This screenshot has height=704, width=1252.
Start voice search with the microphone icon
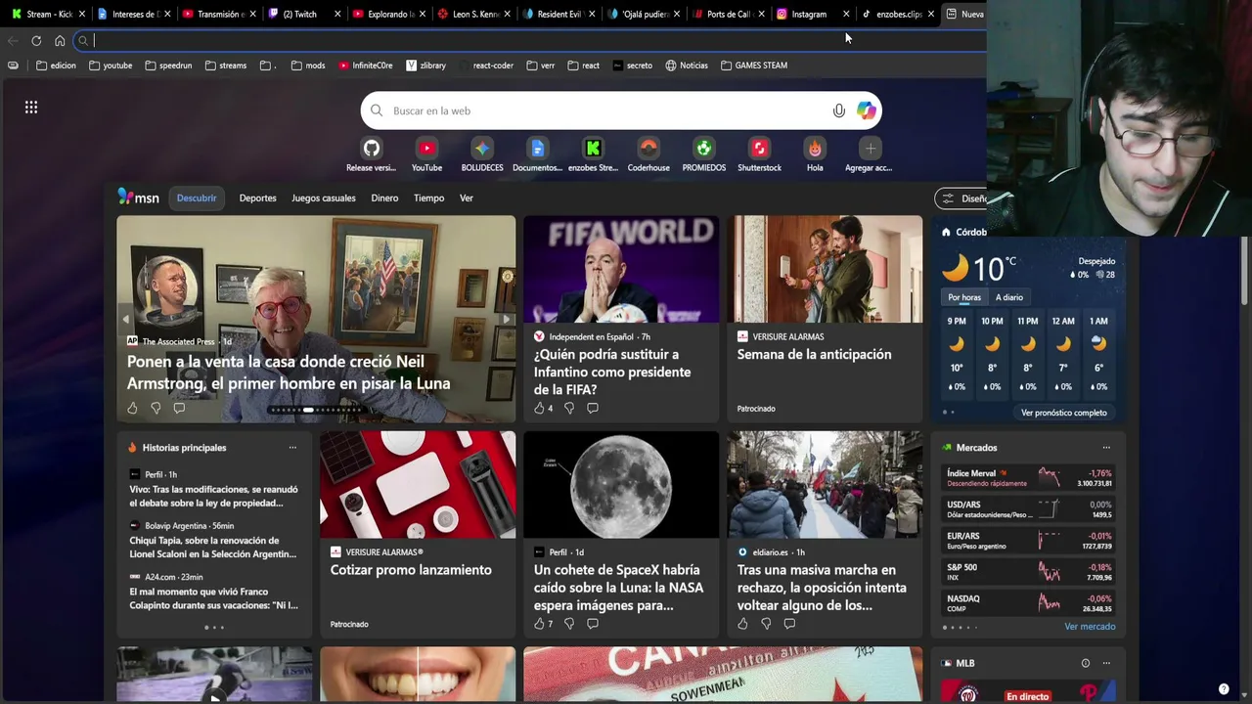coord(838,110)
